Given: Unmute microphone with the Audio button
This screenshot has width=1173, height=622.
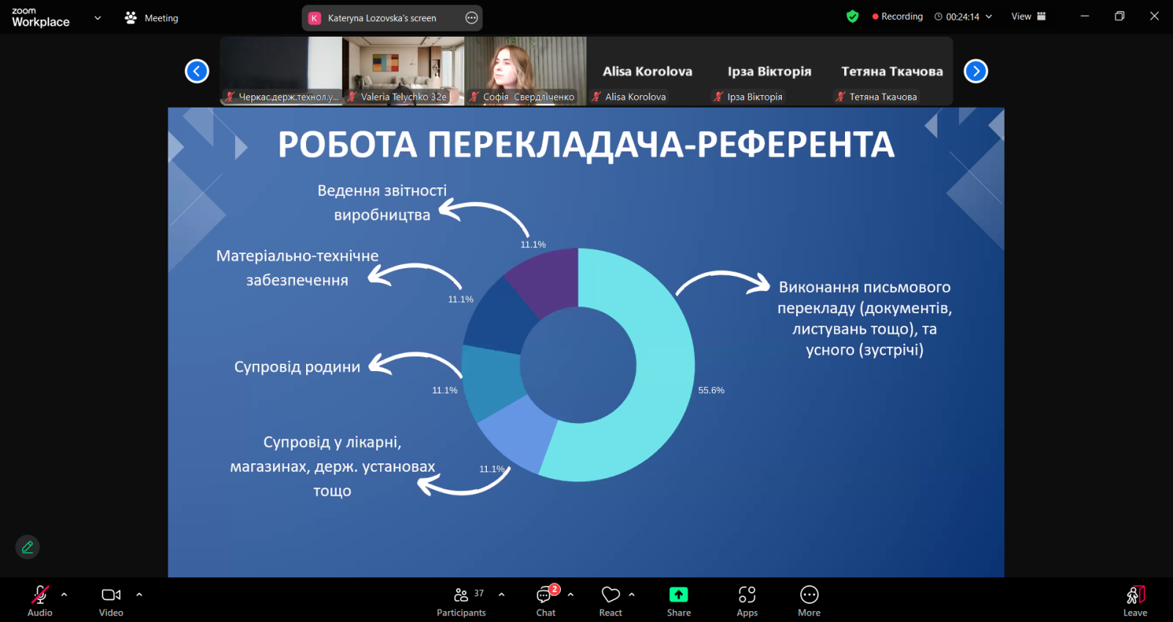Looking at the screenshot, I should point(40,601).
